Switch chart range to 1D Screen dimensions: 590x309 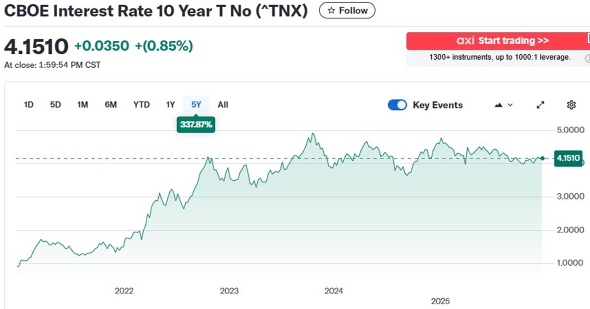(29, 105)
